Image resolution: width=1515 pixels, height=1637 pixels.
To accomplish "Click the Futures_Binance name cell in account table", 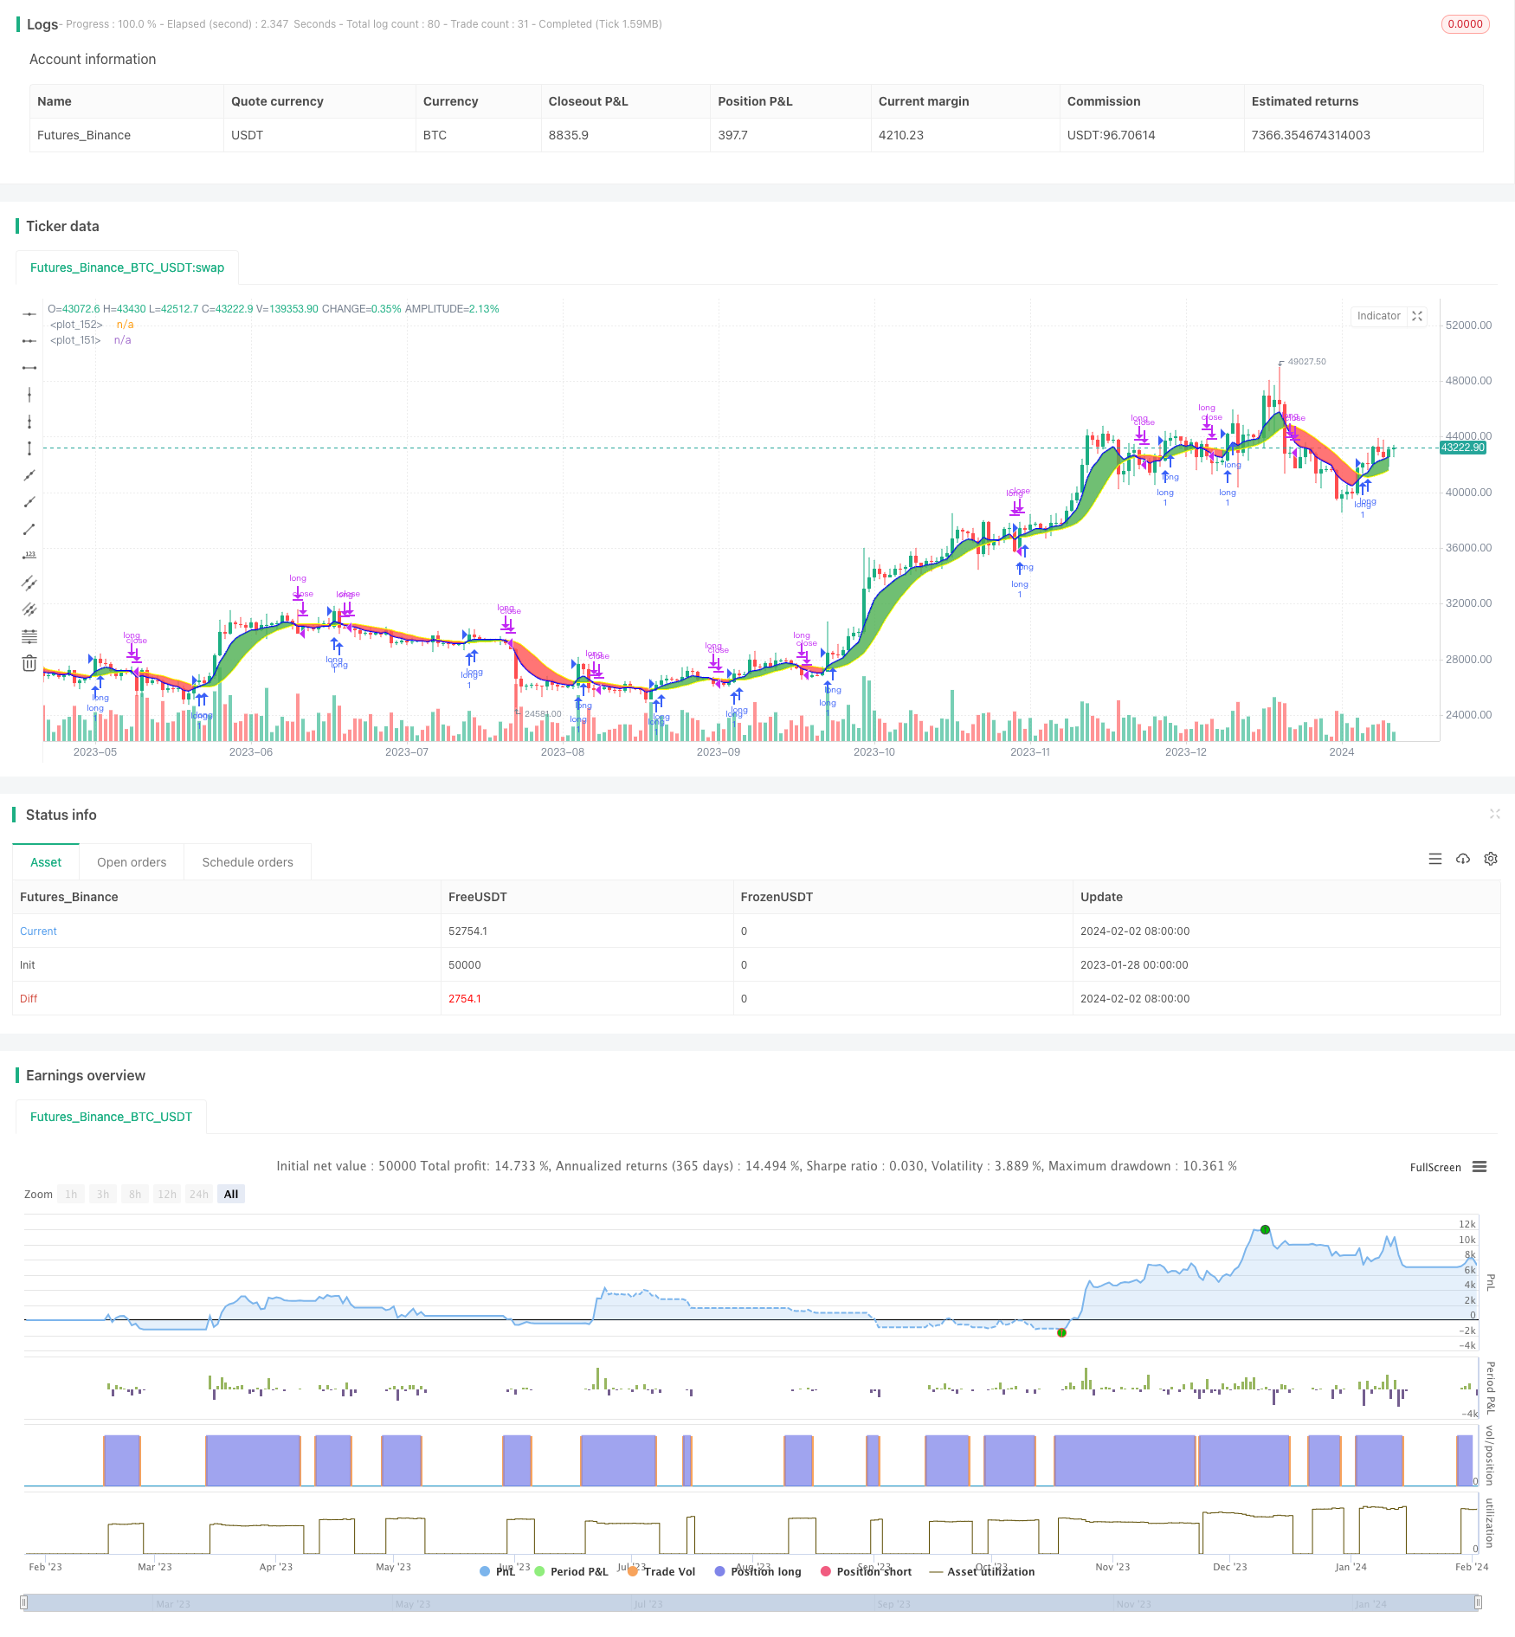I will 84,135.
